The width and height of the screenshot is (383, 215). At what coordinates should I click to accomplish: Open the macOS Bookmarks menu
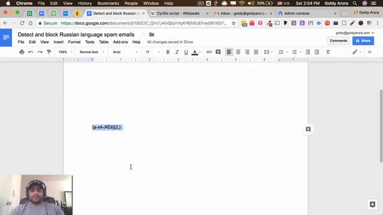pyautogui.click(x=108, y=3)
